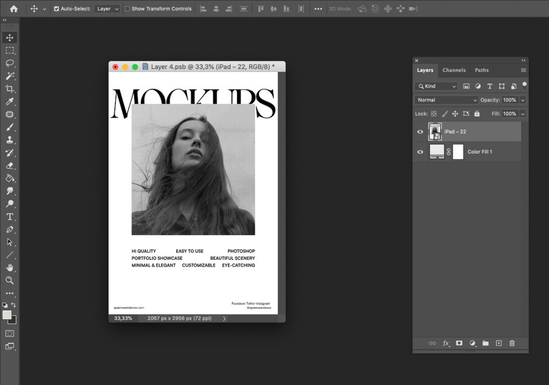
Task: Open the status bar info arrow
Action: point(224,318)
